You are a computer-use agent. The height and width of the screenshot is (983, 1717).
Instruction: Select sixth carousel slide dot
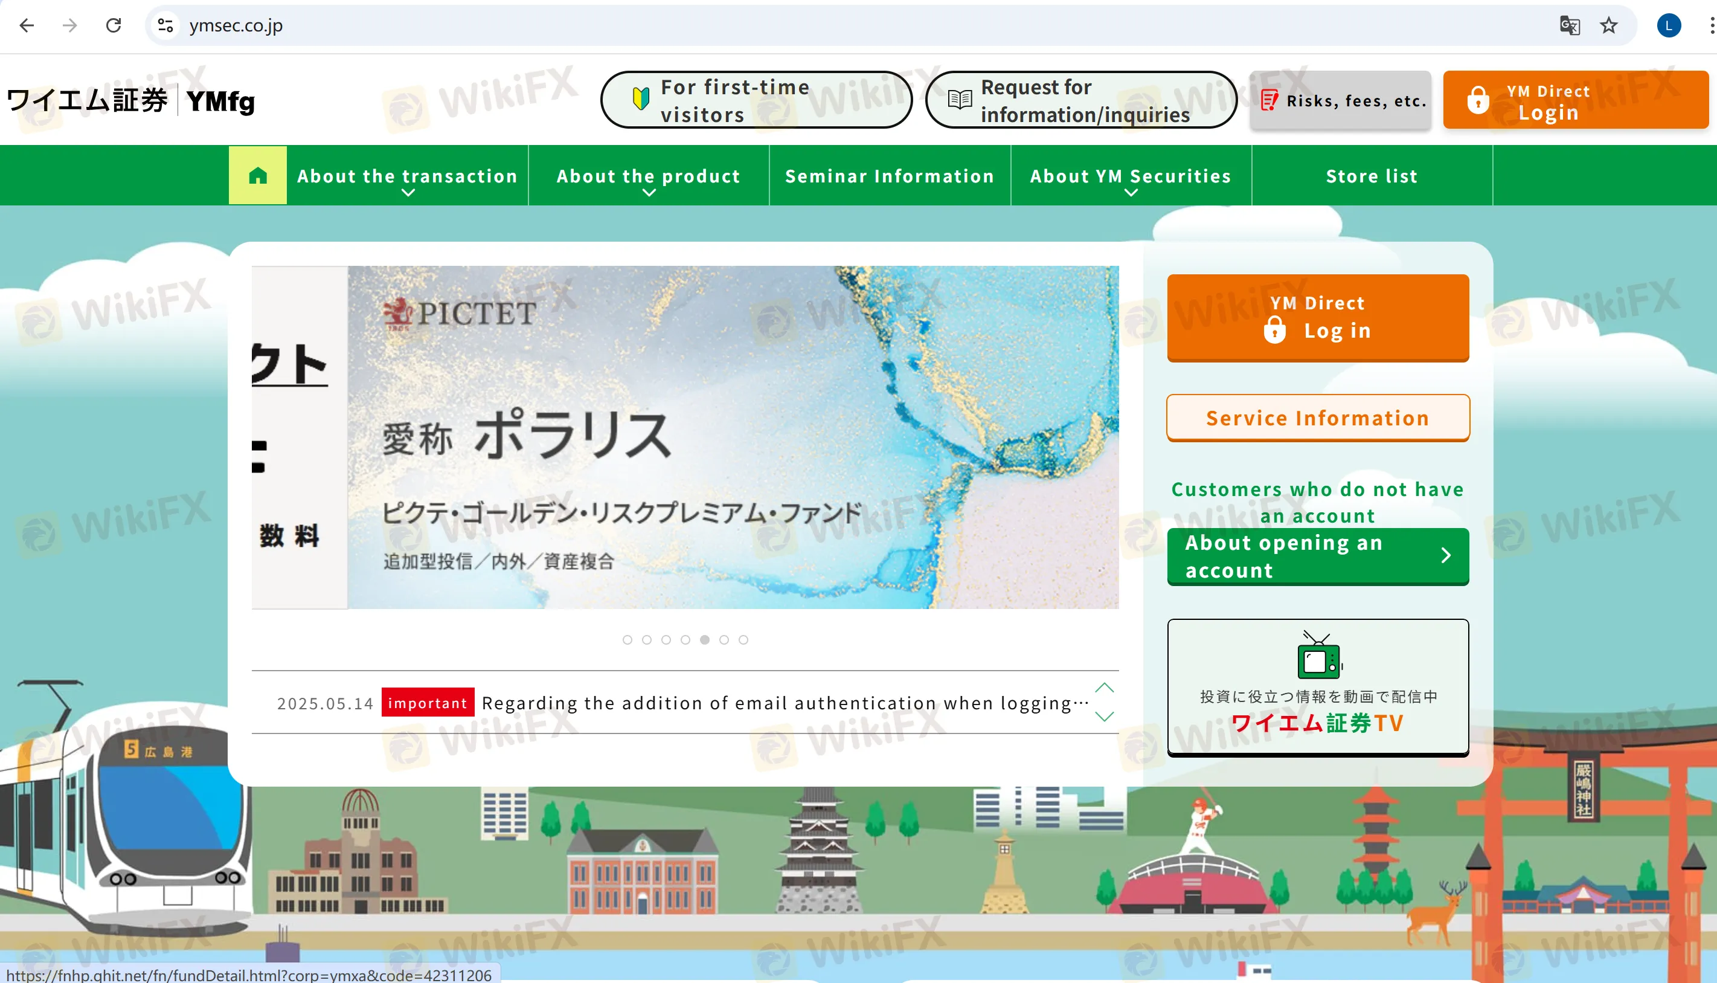(x=724, y=639)
